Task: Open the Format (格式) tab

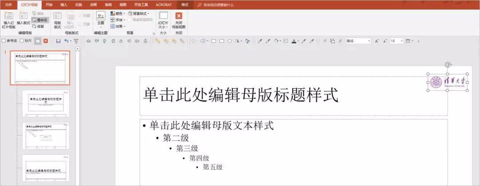Action: tap(184, 5)
